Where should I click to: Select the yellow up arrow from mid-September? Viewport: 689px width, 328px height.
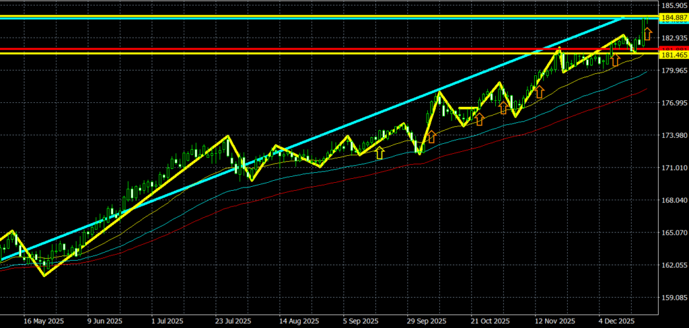tap(380, 153)
